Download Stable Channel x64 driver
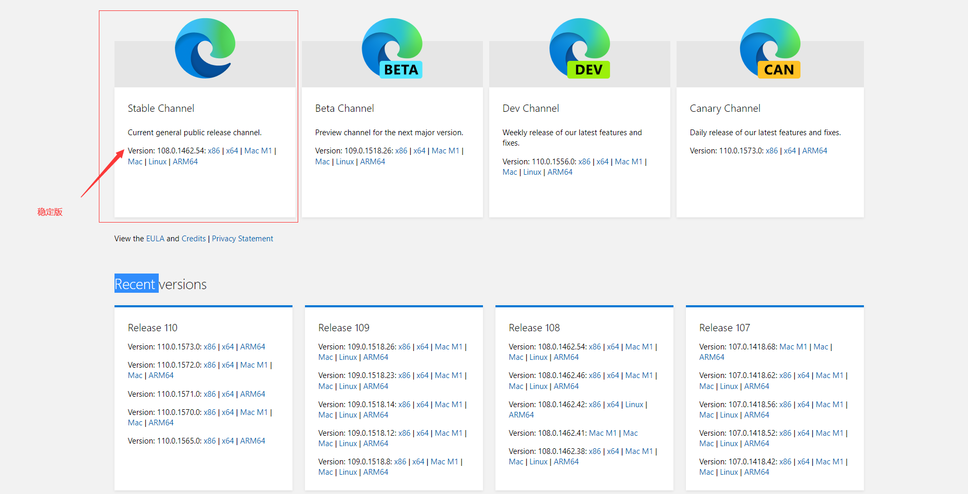968x494 pixels. pyautogui.click(x=232, y=151)
